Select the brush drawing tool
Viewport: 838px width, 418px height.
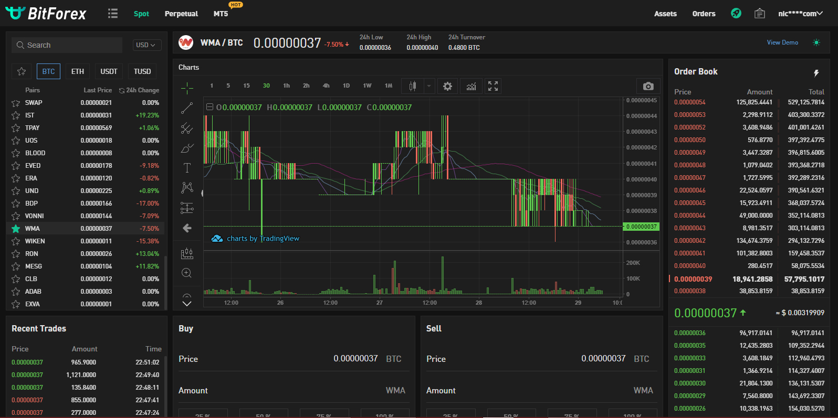click(x=187, y=148)
